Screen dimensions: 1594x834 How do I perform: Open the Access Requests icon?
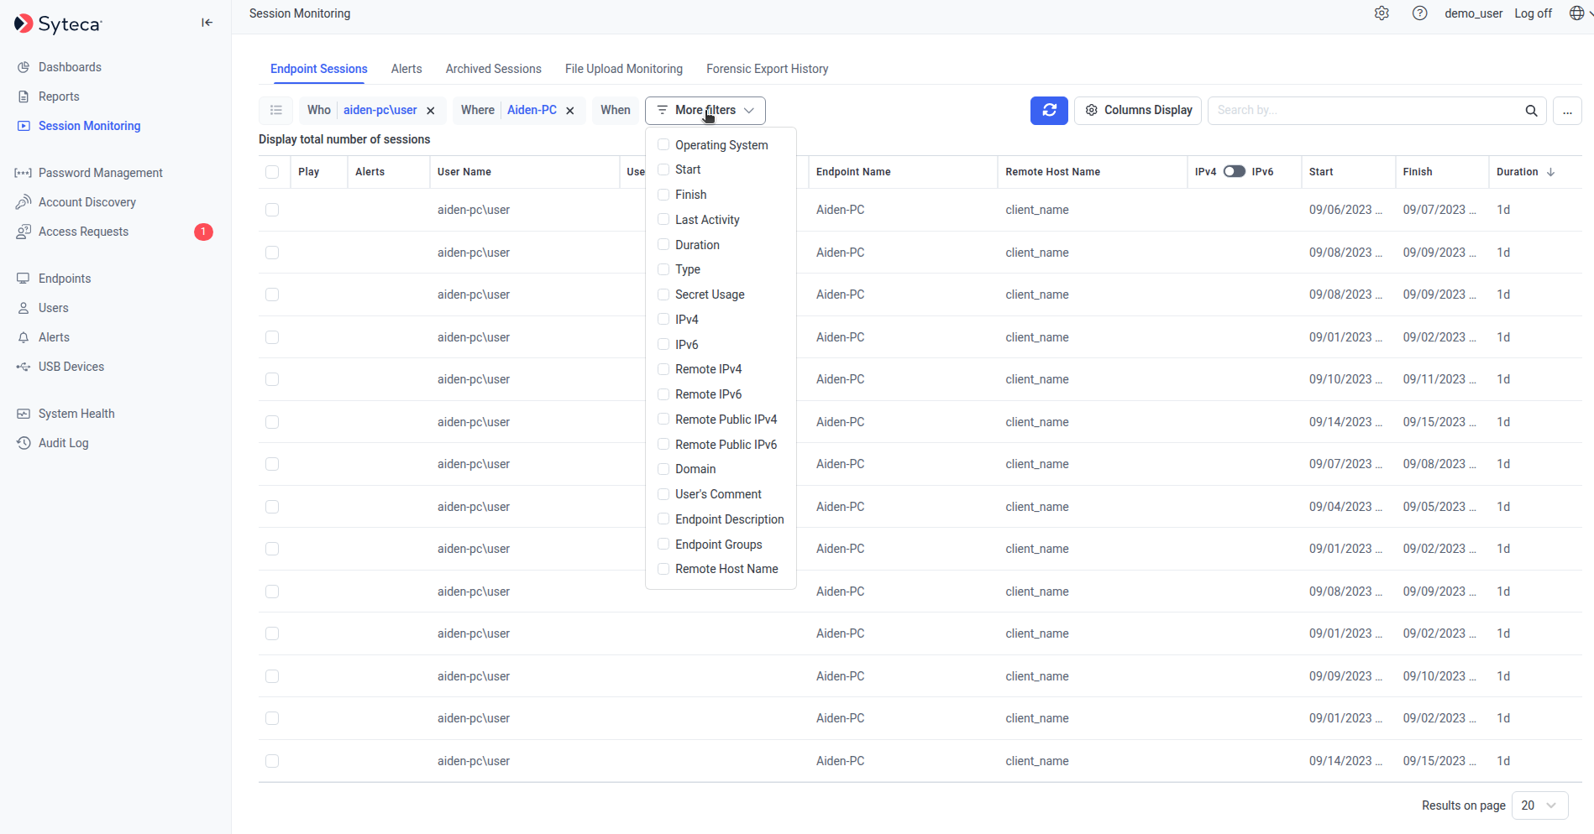[x=24, y=232]
